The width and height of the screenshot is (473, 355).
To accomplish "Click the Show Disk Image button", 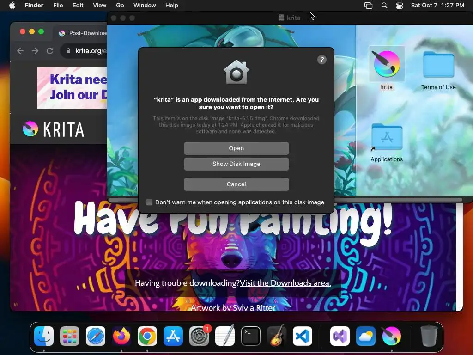I will (x=236, y=164).
